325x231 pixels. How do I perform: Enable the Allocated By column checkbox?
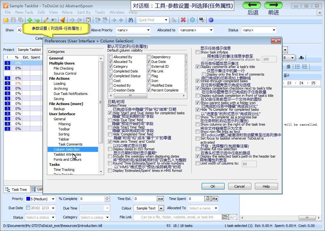(111, 57)
